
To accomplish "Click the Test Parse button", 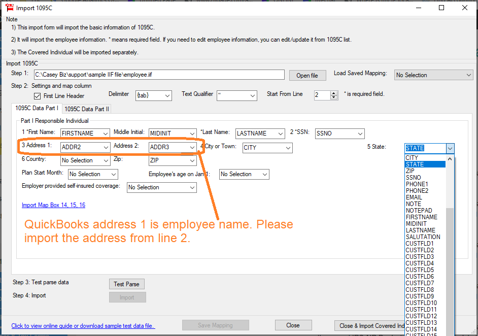I will point(126,284).
